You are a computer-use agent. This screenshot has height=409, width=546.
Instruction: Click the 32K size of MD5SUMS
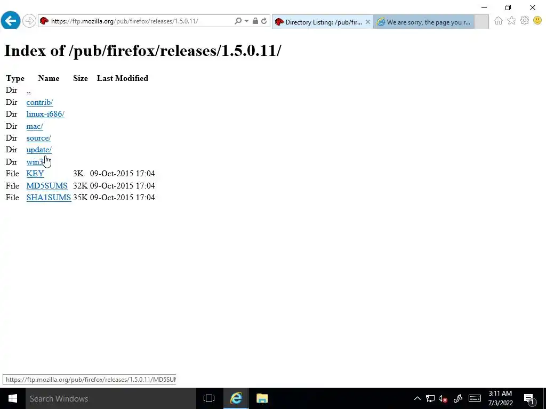[x=81, y=186]
